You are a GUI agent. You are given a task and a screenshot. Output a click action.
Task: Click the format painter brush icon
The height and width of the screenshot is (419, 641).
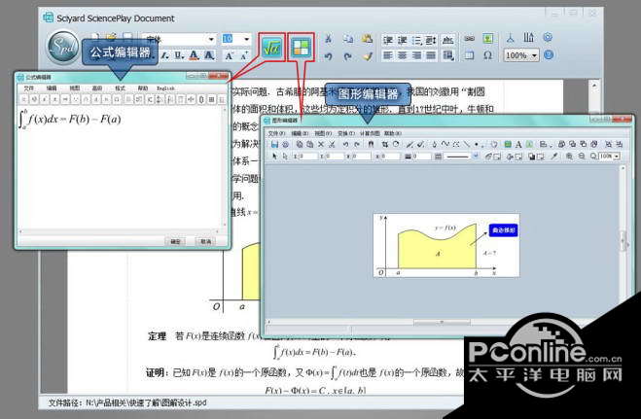click(367, 56)
